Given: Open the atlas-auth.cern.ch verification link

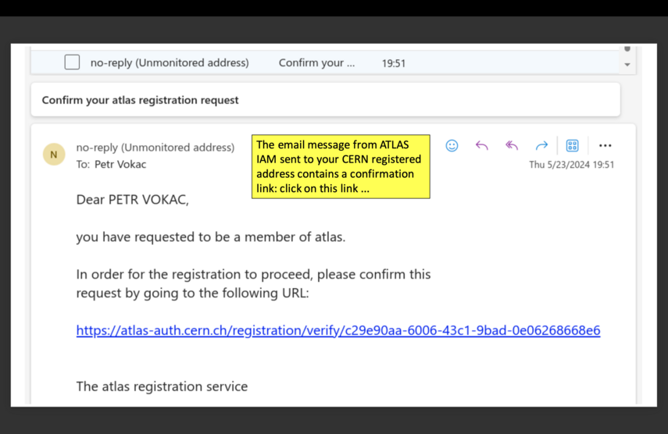Looking at the screenshot, I should 338,330.
